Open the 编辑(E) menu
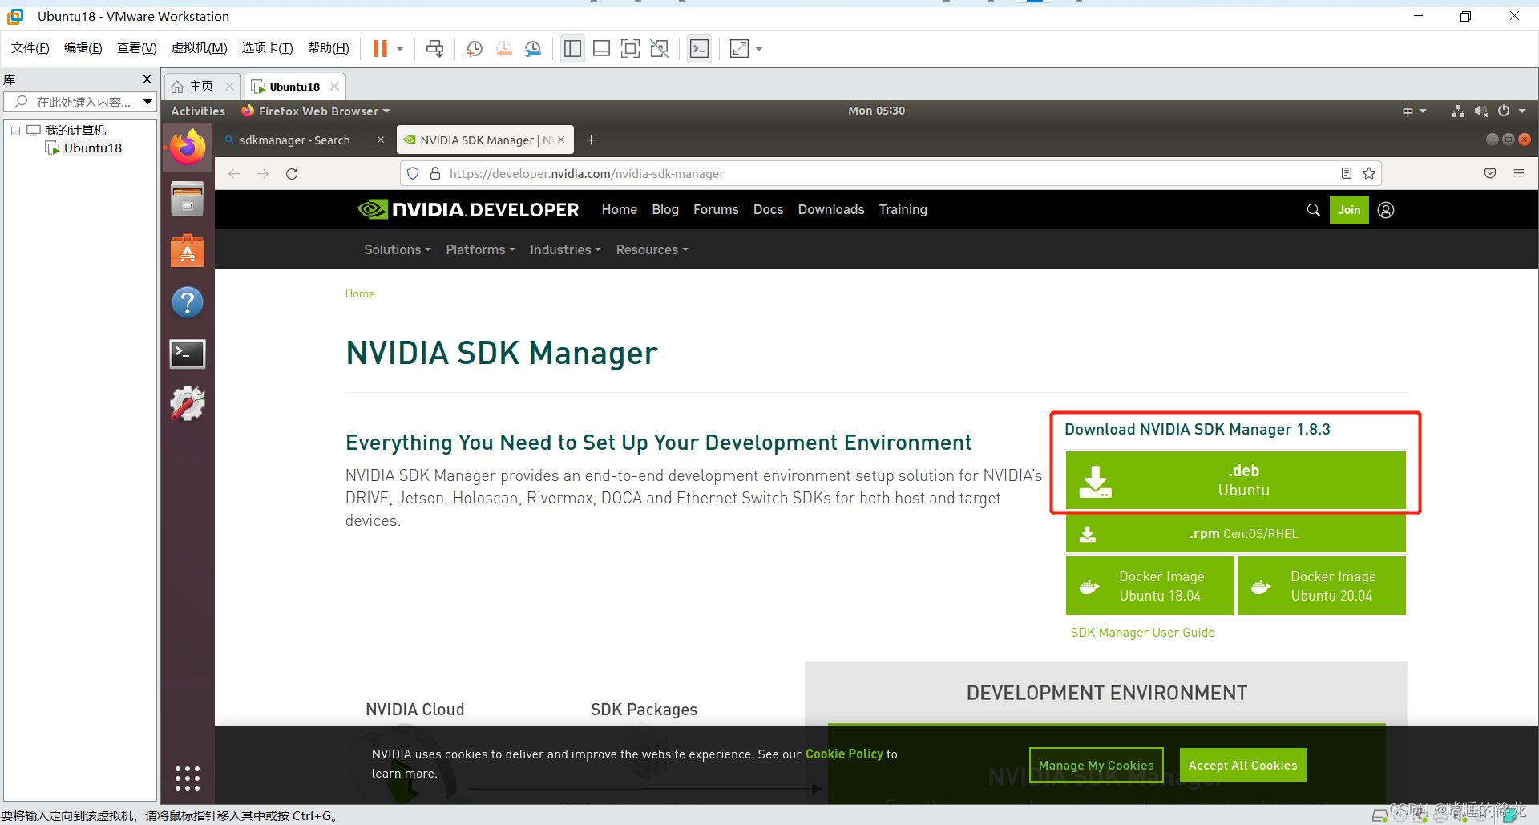The height and width of the screenshot is (825, 1539). point(83,48)
